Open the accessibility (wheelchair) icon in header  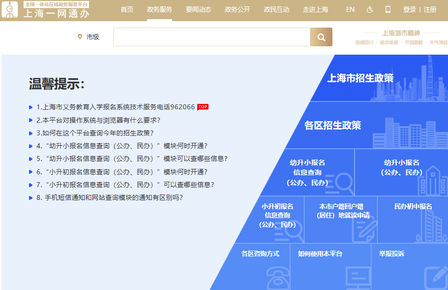tap(369, 9)
